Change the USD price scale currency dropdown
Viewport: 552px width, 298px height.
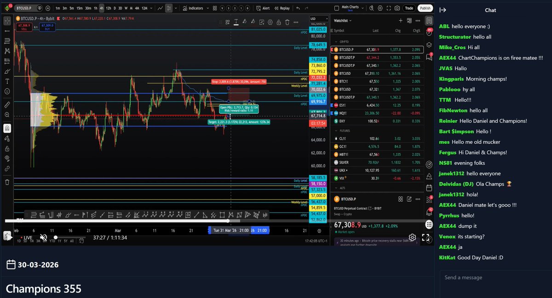click(x=319, y=19)
